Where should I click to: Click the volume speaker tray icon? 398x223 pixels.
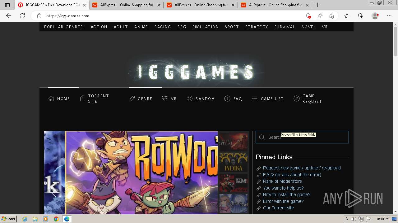(x=354, y=219)
